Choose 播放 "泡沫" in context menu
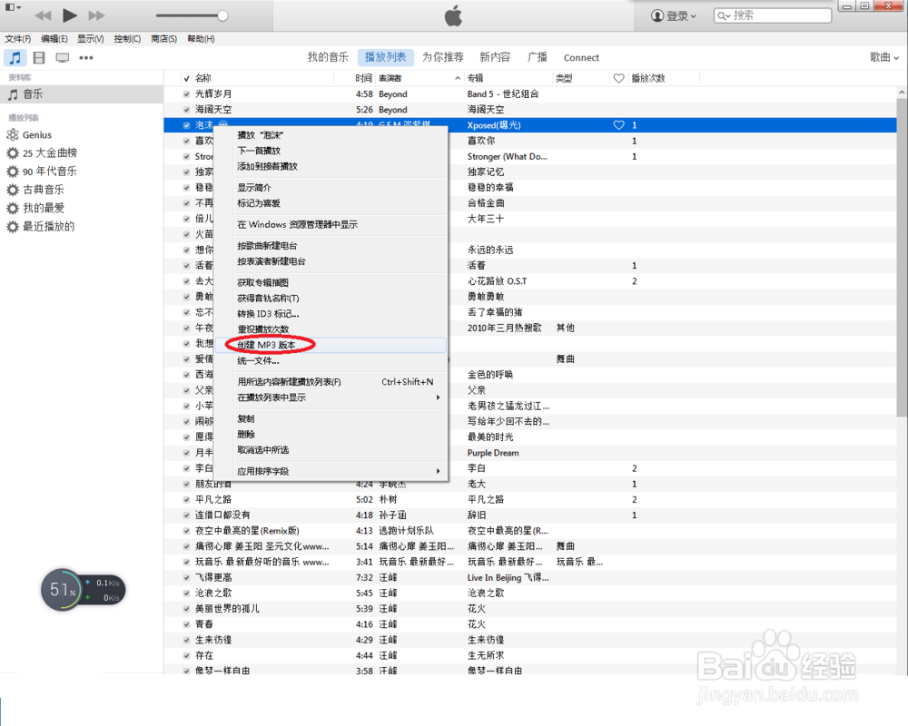This screenshot has width=908, height=726. tap(331, 135)
